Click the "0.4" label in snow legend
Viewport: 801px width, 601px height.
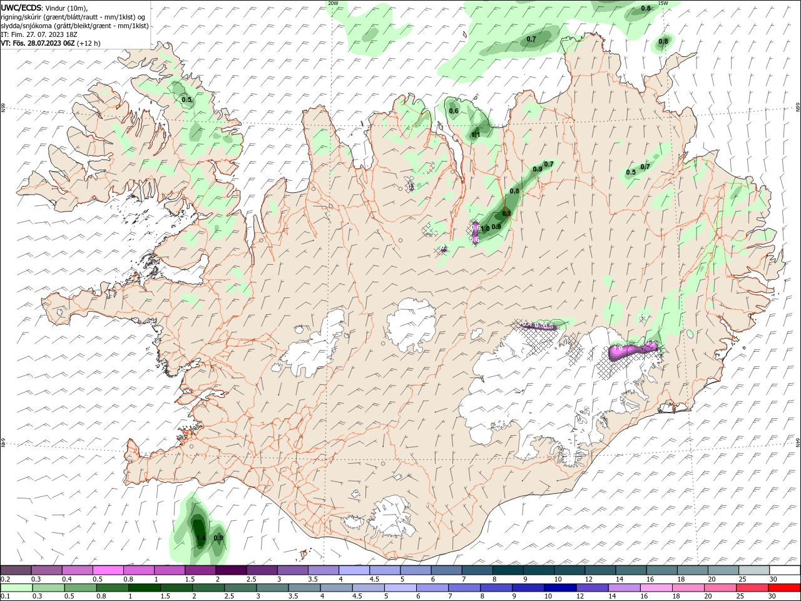pos(67,579)
